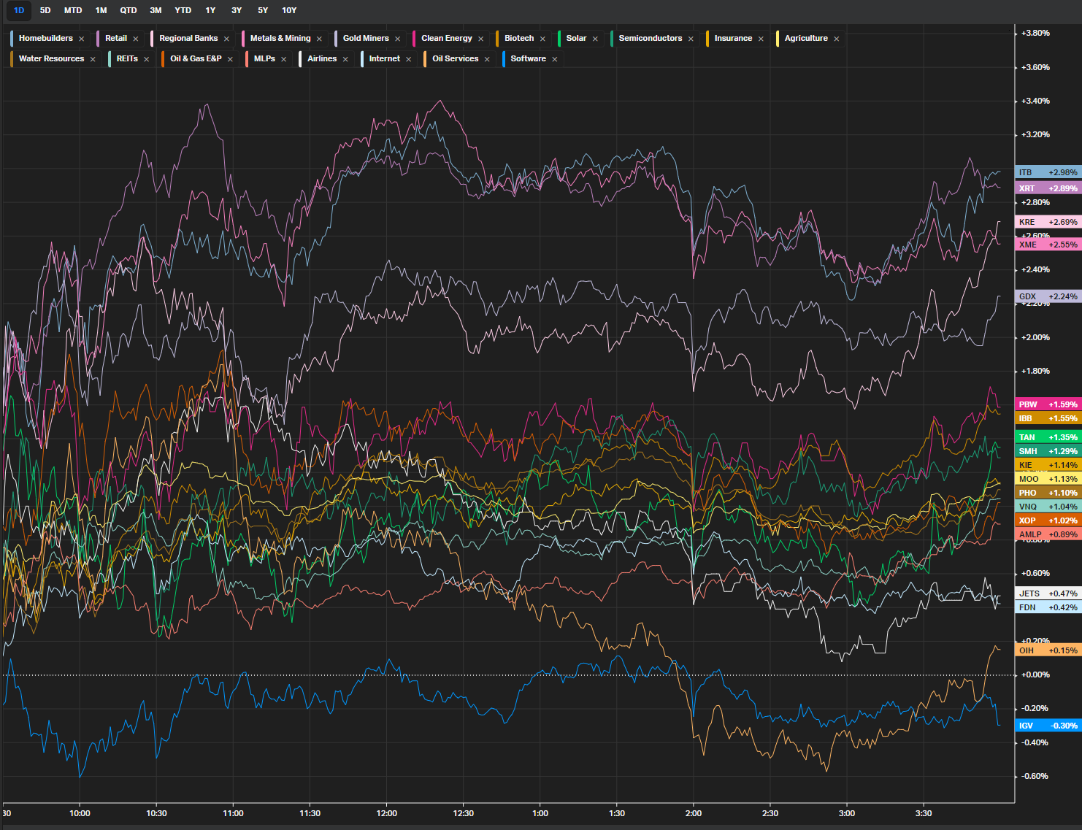Switch to the 5D time range
This screenshot has height=830, width=1082.
(x=45, y=10)
